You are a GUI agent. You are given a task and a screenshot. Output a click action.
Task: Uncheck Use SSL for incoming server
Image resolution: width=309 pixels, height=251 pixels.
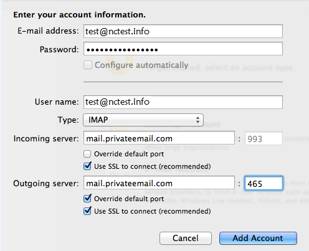(x=87, y=166)
